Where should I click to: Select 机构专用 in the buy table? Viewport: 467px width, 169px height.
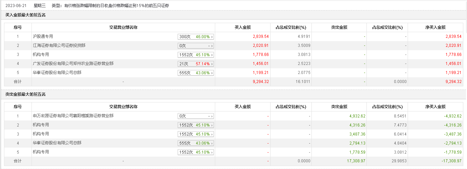41,55
